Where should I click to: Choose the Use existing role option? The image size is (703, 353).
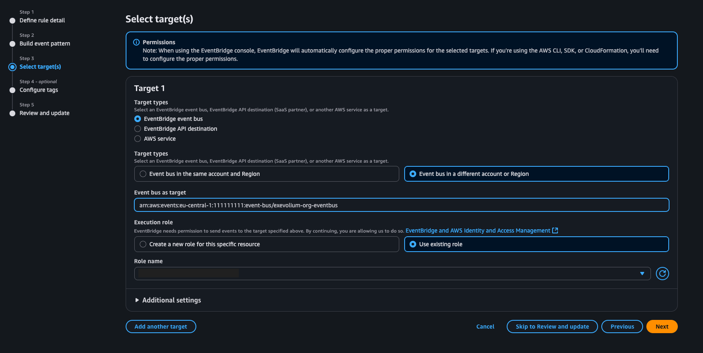[413, 244]
